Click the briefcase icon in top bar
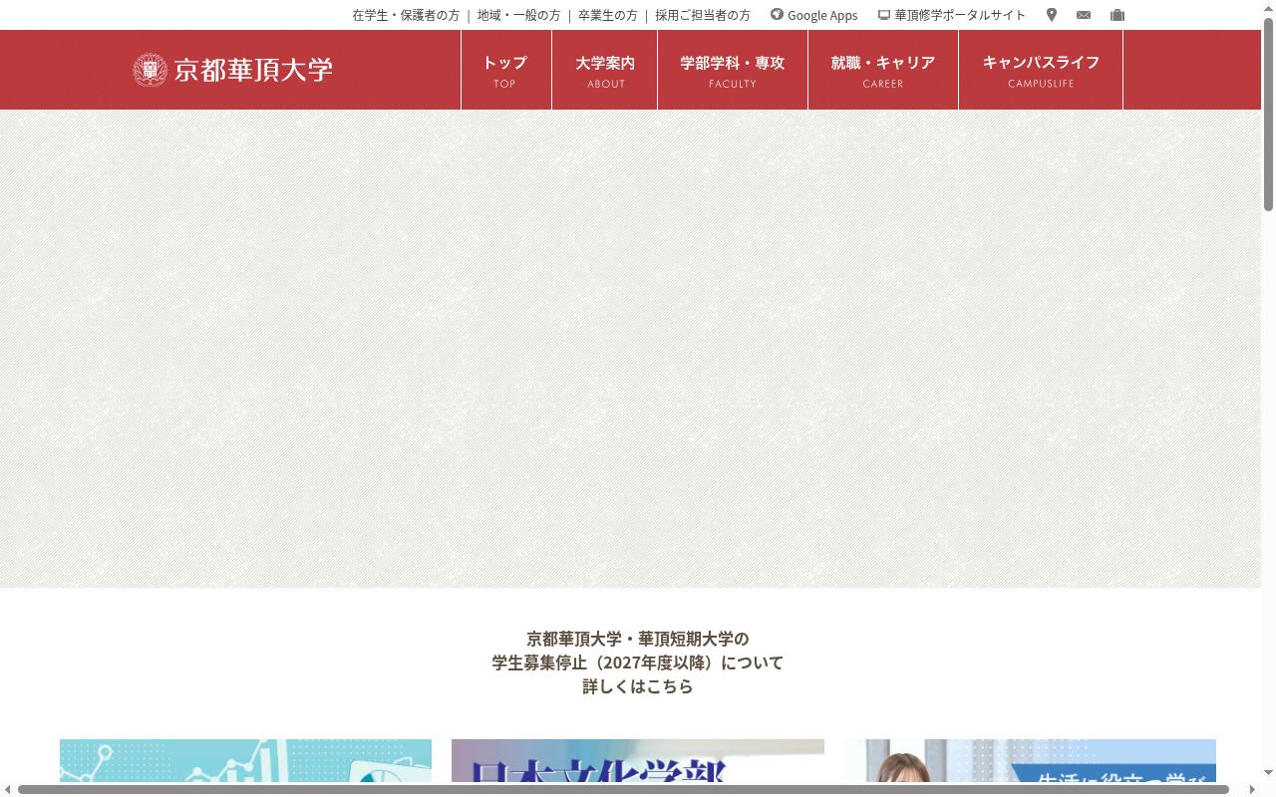Screen dimensions: 1276x797 (1117, 15)
